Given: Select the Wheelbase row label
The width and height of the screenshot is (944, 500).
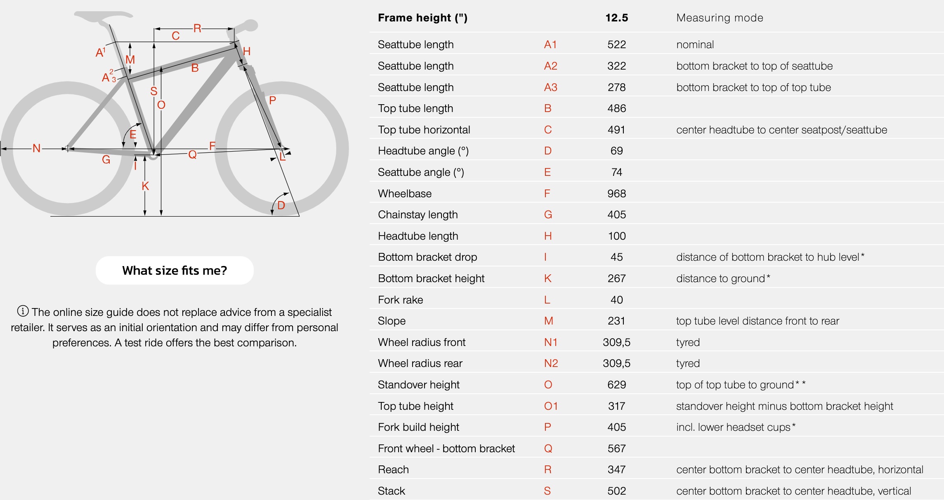Looking at the screenshot, I should click(405, 194).
